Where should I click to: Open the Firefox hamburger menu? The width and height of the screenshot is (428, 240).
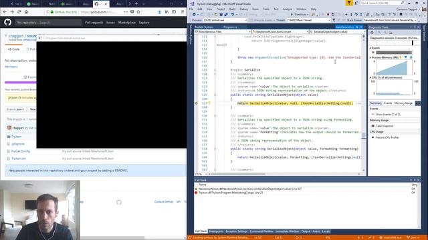183,12
